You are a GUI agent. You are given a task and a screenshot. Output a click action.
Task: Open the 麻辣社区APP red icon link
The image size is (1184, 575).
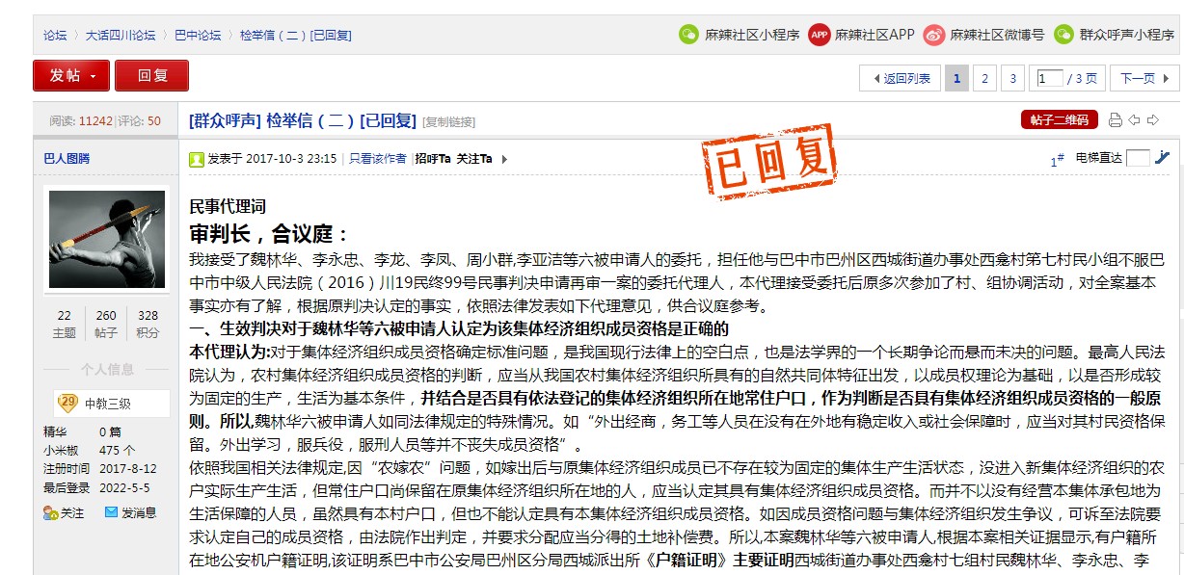820,35
